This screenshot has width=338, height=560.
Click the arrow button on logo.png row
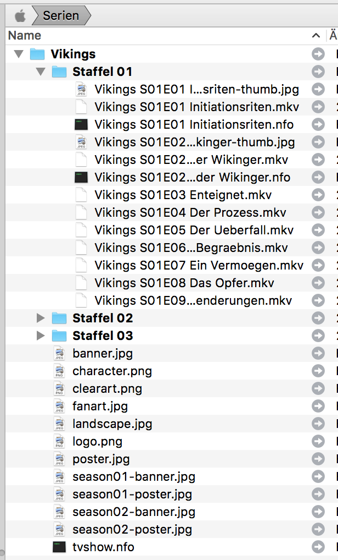tap(318, 441)
